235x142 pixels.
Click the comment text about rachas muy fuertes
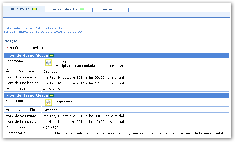coord(133,133)
